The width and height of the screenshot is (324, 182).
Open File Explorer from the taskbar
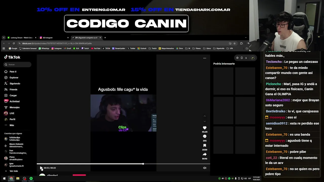pyautogui.click(x=18, y=178)
